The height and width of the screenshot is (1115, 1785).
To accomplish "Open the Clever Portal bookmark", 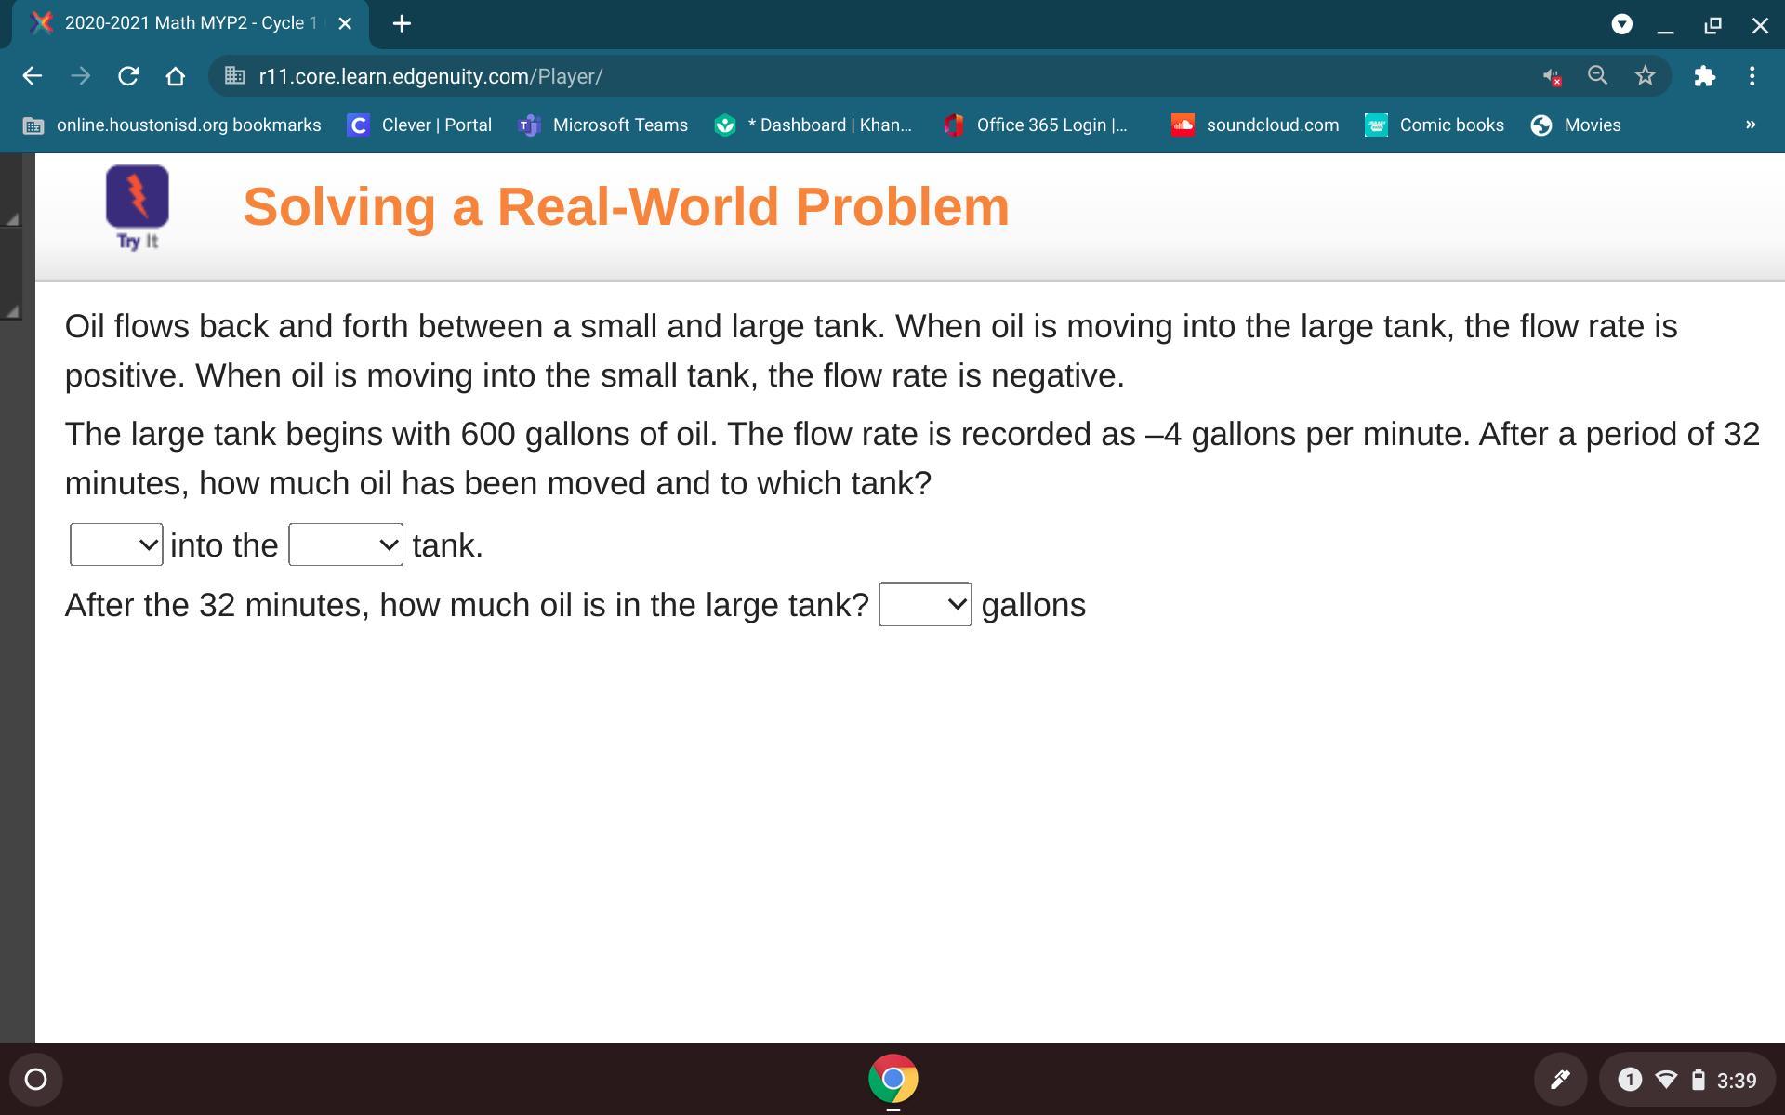I will click(x=419, y=125).
